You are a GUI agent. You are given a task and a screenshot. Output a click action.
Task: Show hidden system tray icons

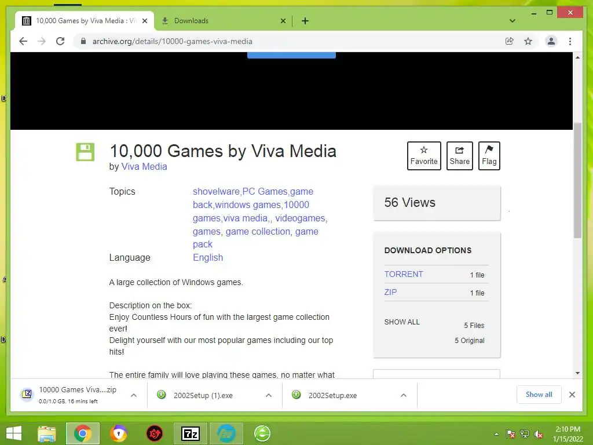496,434
